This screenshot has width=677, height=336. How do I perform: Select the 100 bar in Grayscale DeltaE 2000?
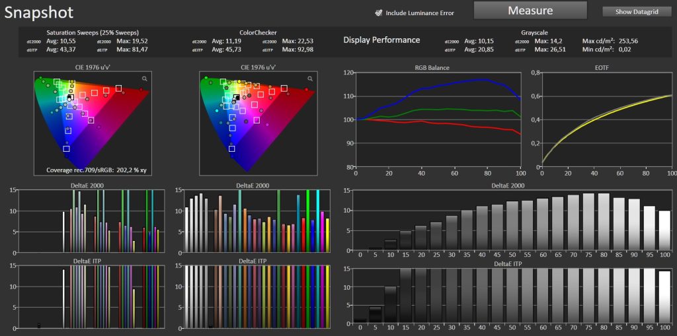coord(664,230)
